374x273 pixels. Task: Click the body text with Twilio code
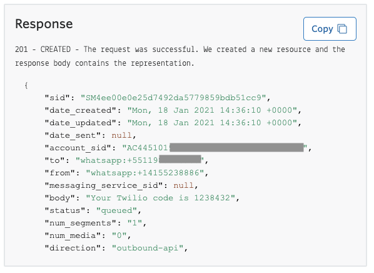[x=160, y=198]
